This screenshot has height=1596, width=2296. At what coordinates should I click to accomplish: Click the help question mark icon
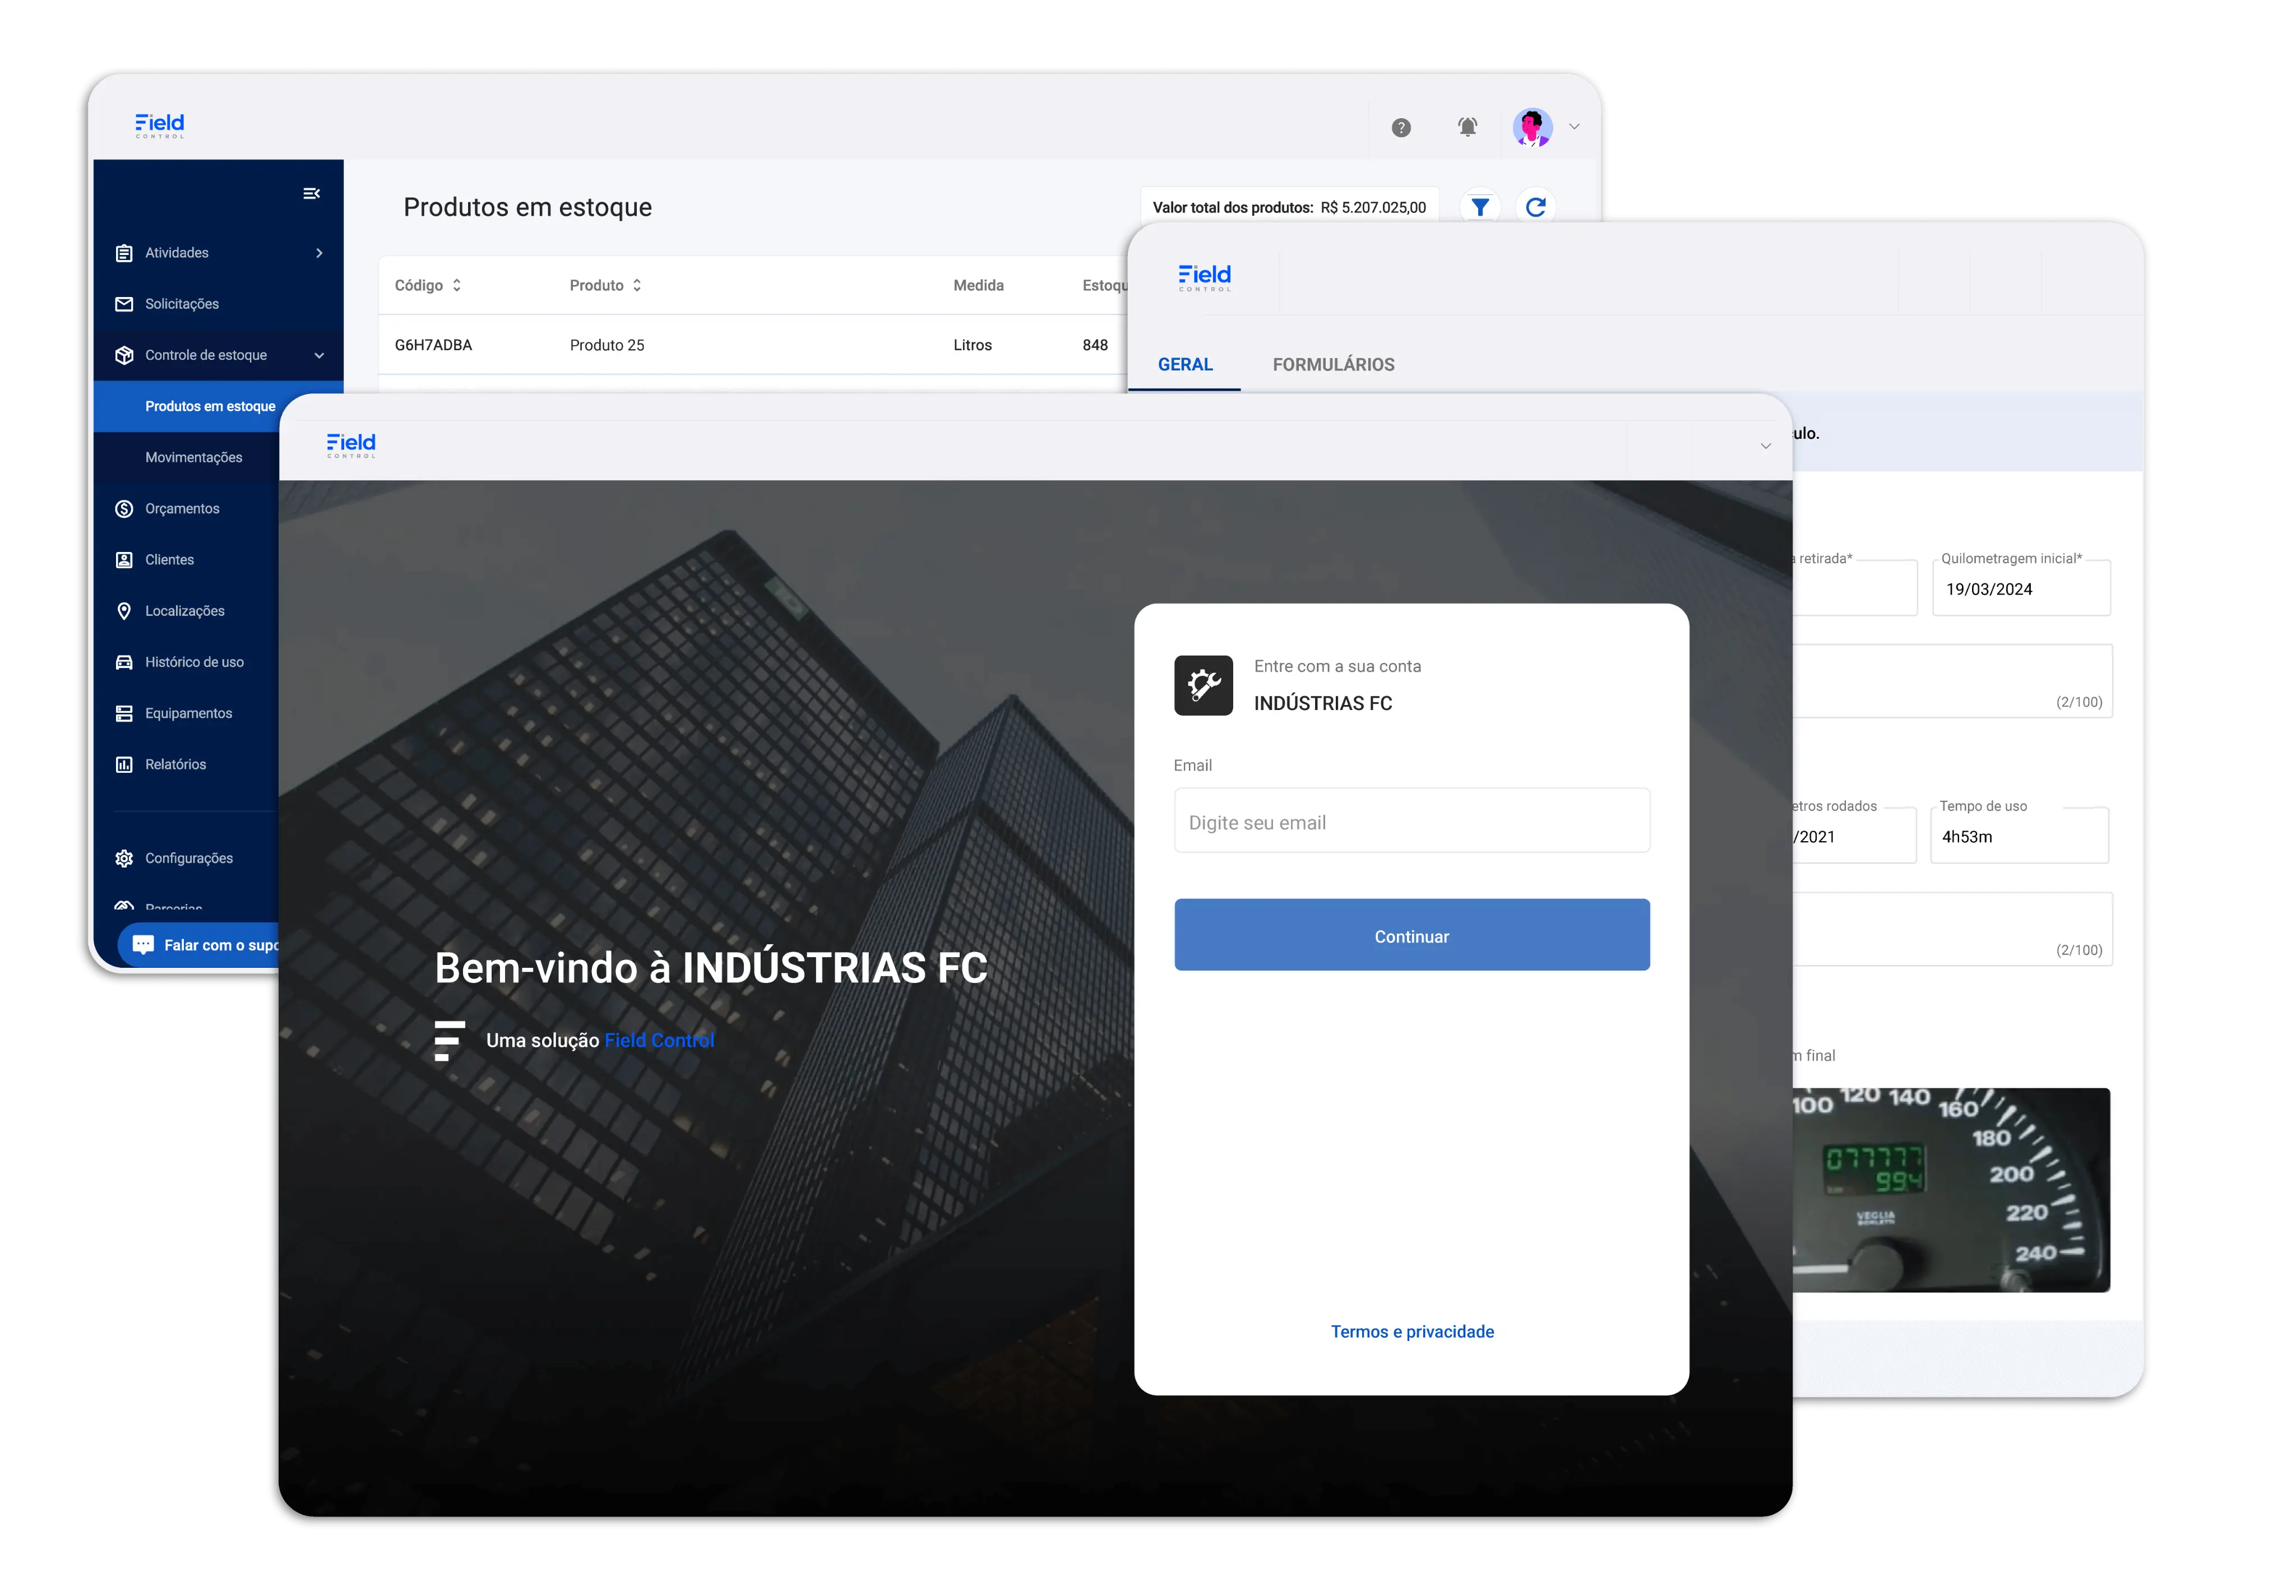point(1401,127)
